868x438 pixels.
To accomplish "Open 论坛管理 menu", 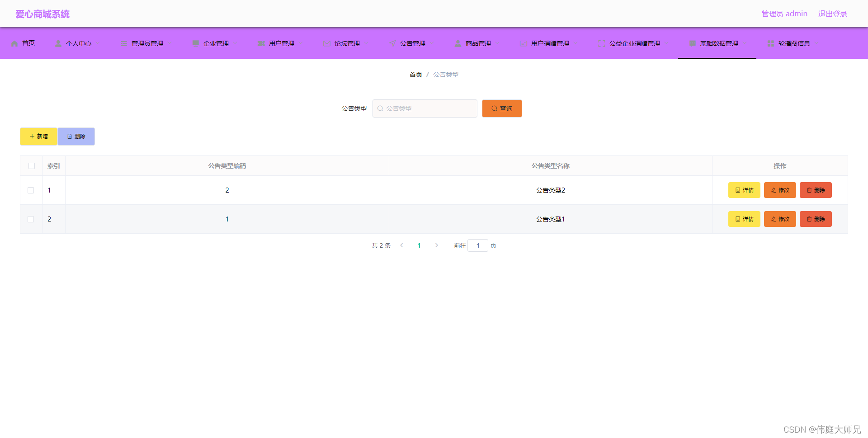I will [x=345, y=43].
